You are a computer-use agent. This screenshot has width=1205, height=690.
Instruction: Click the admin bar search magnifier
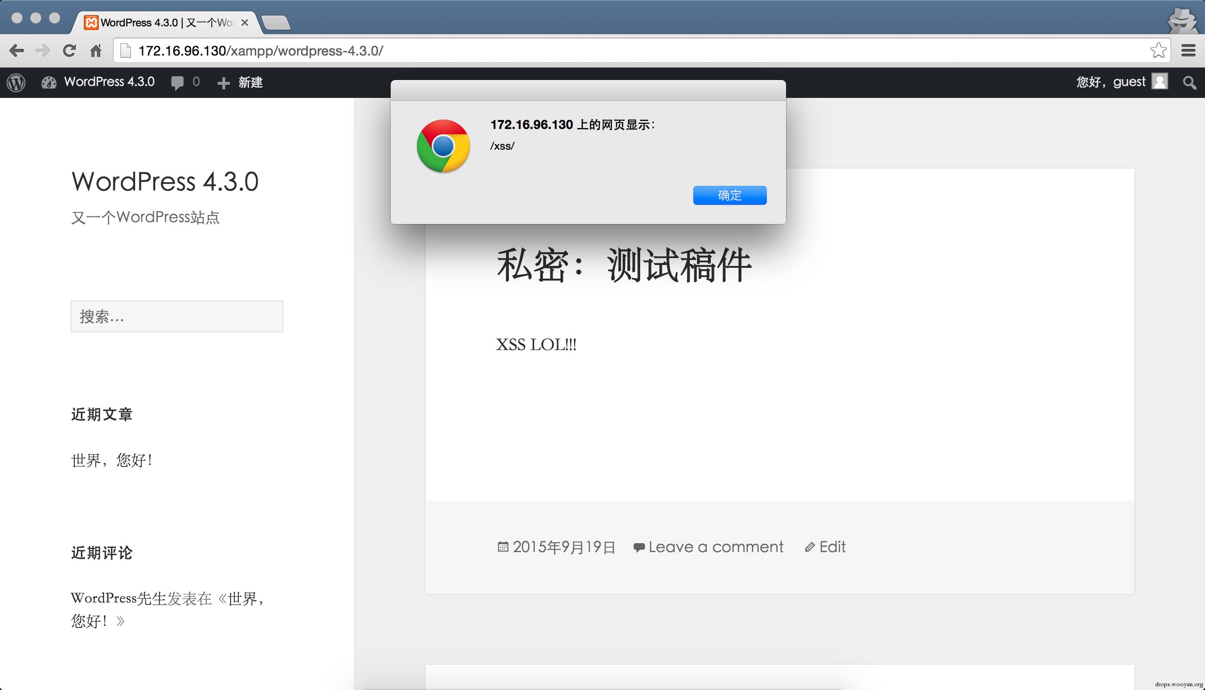pyautogui.click(x=1189, y=82)
